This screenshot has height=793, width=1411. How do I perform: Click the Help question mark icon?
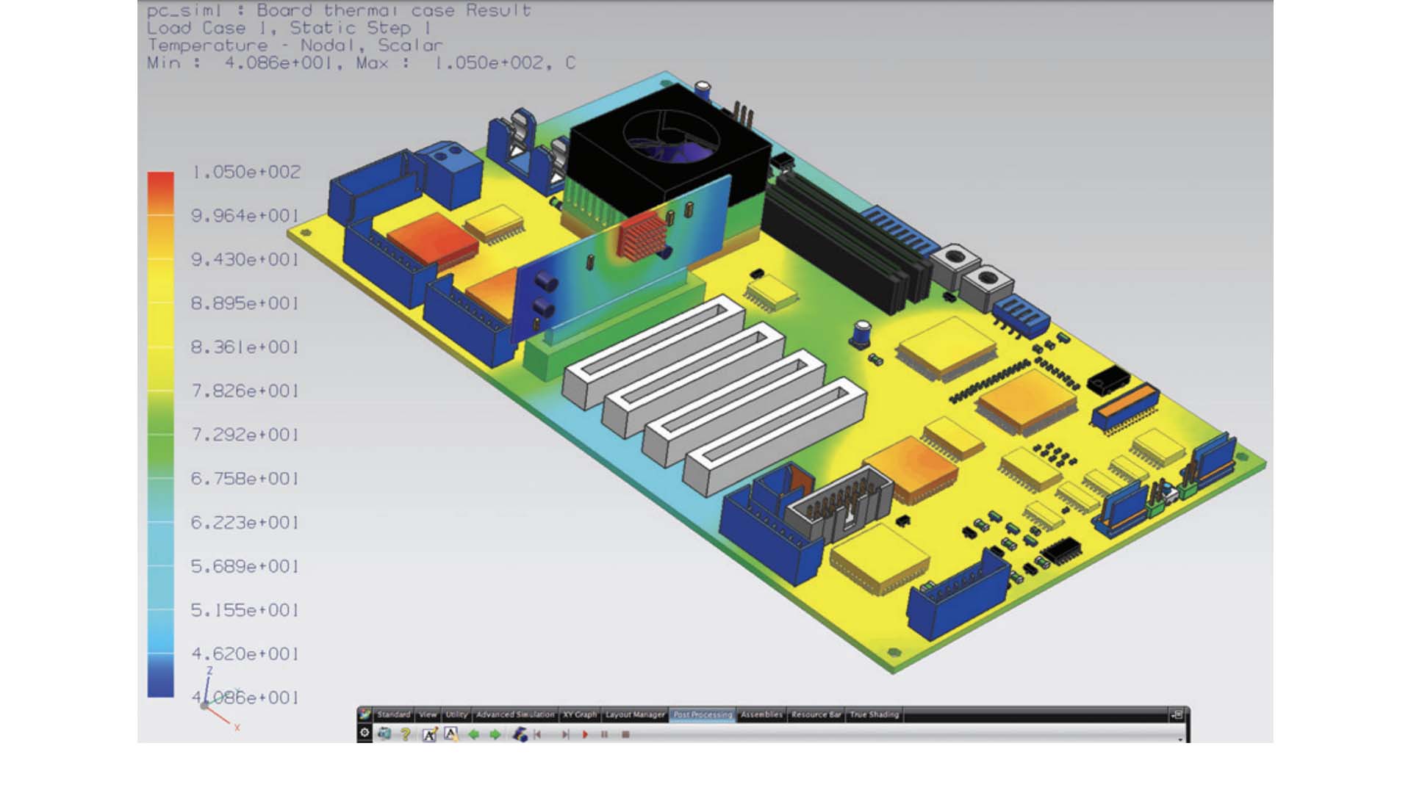[406, 734]
